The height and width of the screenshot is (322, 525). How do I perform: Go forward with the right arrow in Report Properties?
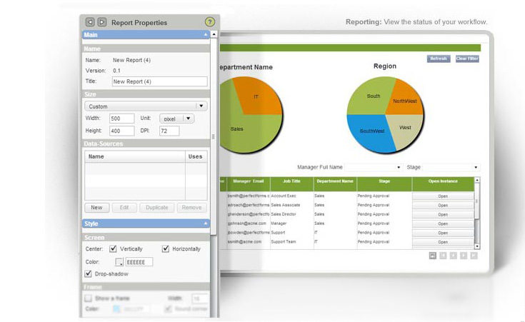click(x=101, y=22)
